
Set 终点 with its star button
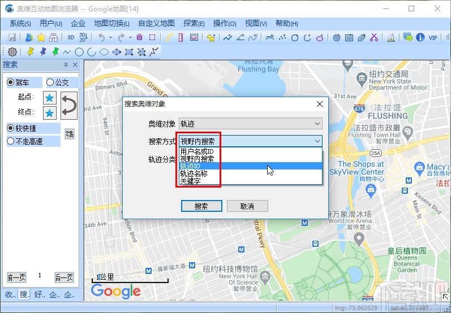coord(49,113)
